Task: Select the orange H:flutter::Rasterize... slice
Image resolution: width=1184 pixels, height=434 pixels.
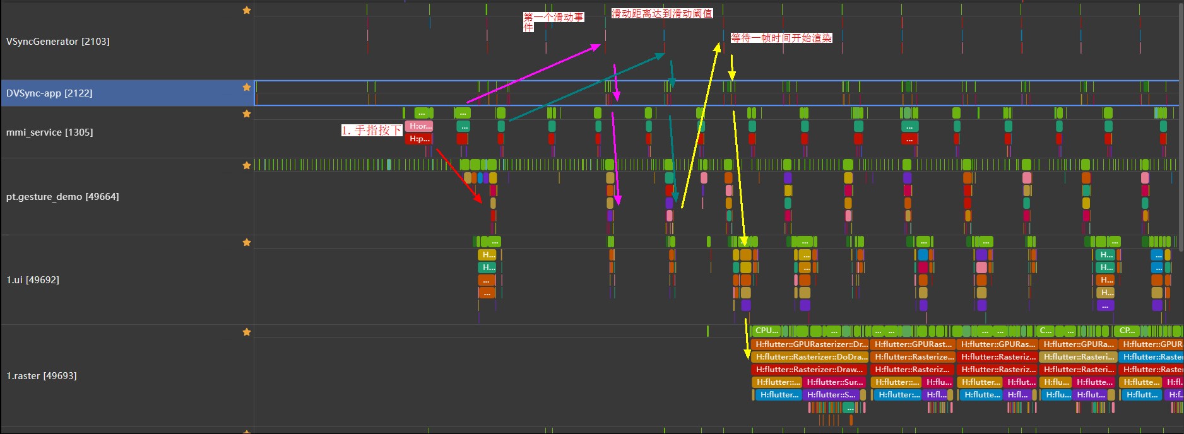Action: click(x=913, y=357)
